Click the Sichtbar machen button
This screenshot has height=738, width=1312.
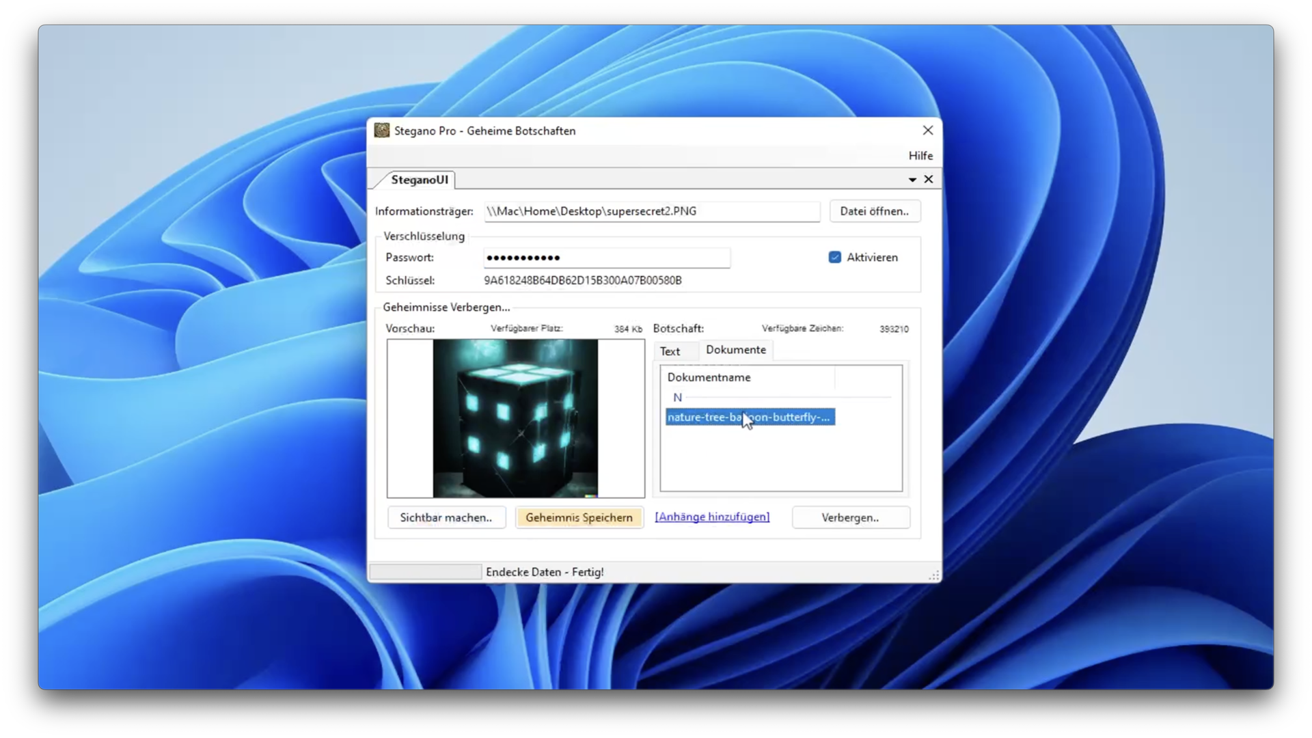(446, 518)
